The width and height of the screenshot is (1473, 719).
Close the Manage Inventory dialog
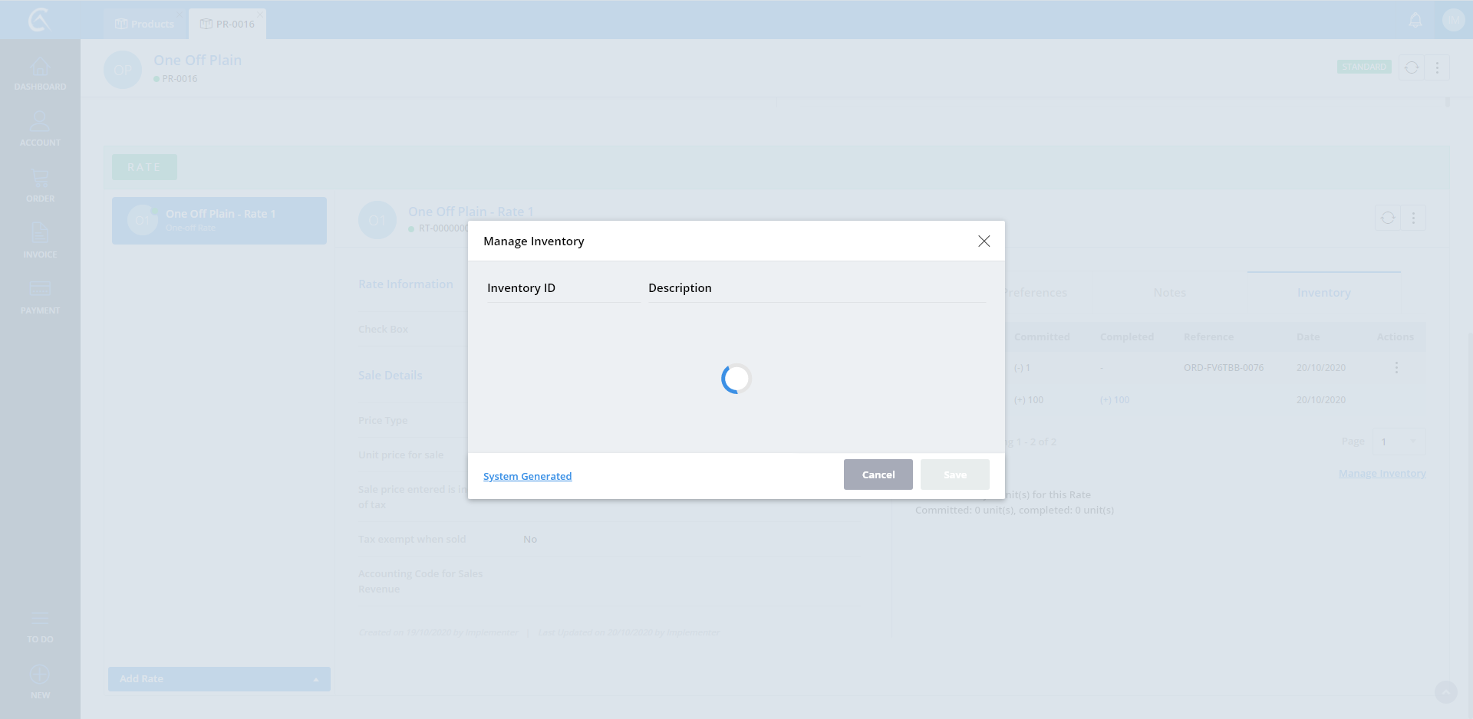click(x=984, y=241)
